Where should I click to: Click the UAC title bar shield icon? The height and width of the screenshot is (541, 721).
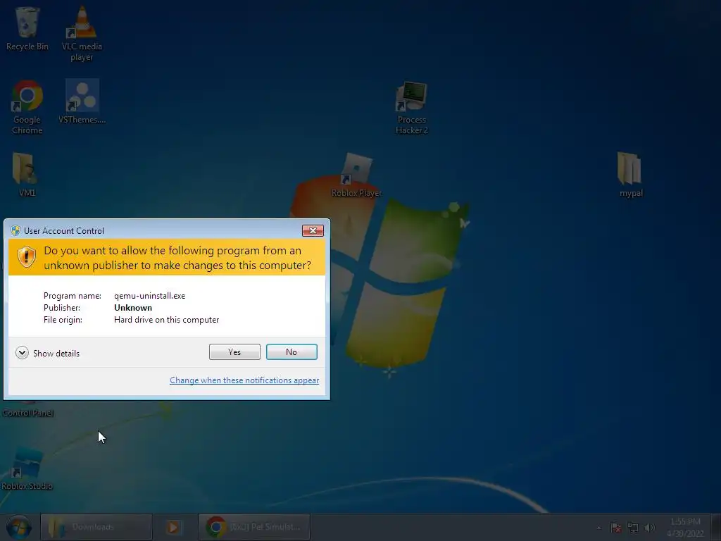click(x=15, y=230)
